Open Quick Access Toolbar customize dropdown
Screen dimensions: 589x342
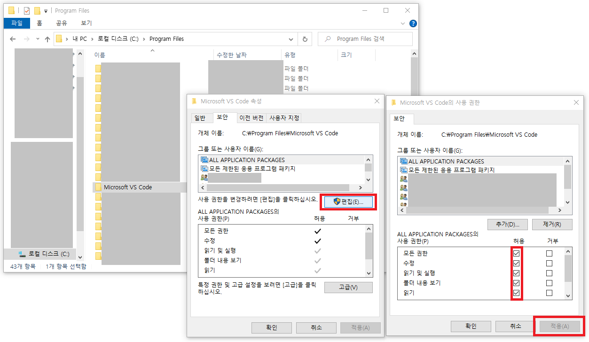[x=46, y=11]
